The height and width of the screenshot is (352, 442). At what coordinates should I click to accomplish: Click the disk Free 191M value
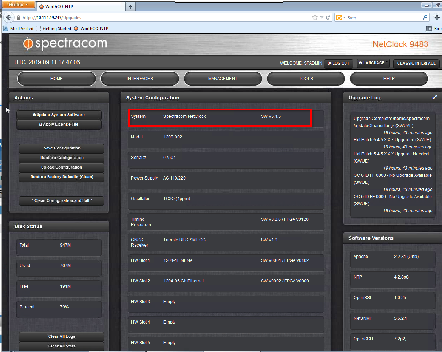pos(65,286)
